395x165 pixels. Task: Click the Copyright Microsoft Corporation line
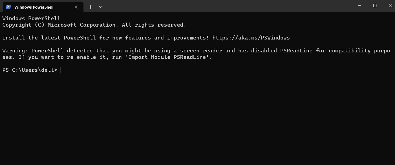click(94, 25)
